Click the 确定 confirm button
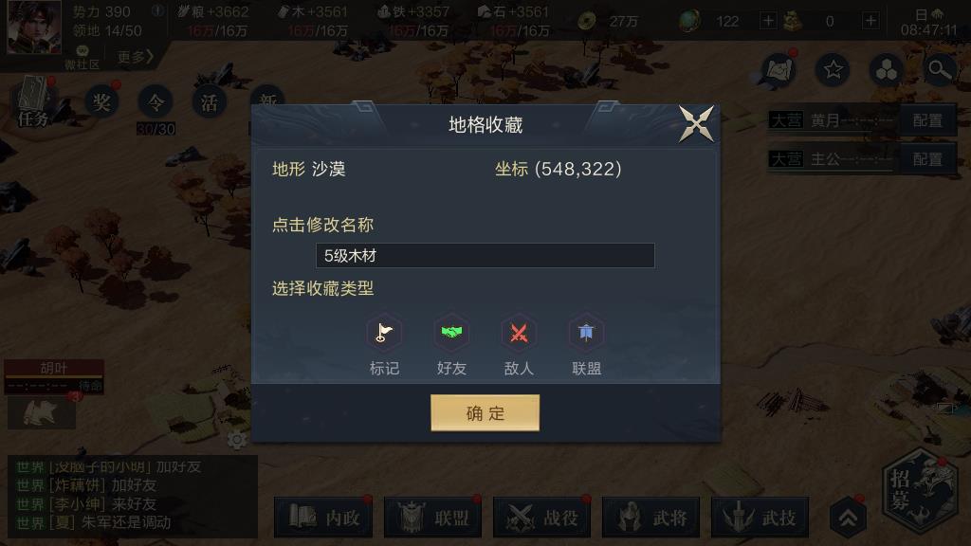 [485, 413]
